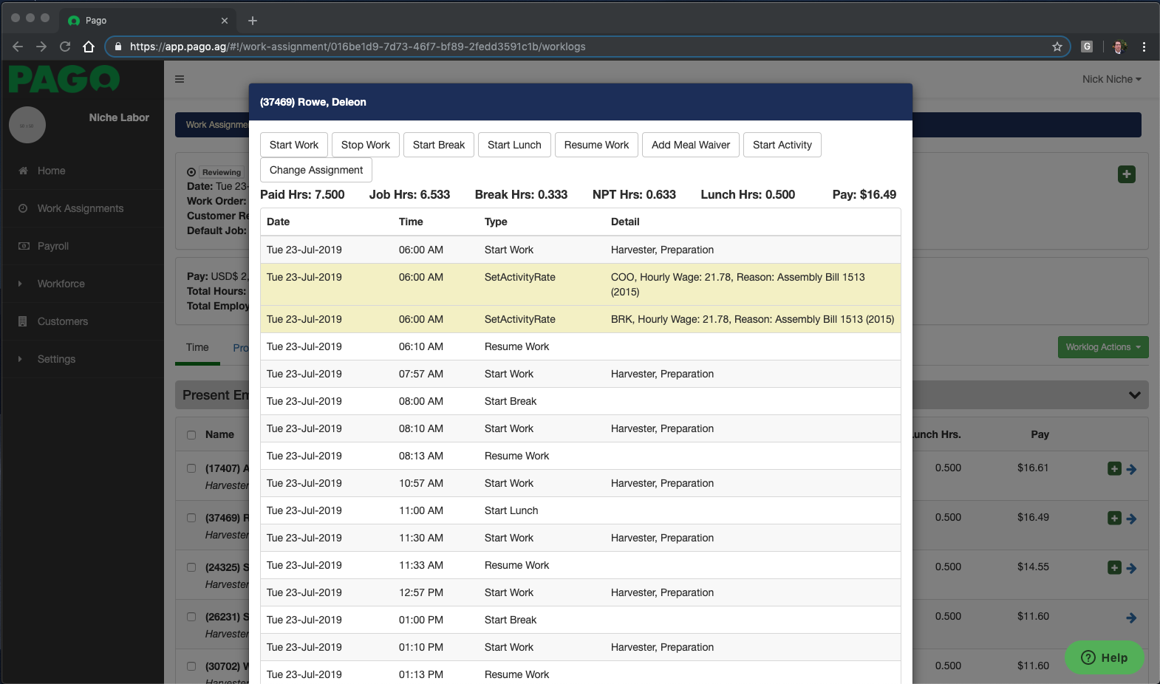The width and height of the screenshot is (1160, 684).
Task: Go forward with browser forward arrow
Action: [41, 47]
